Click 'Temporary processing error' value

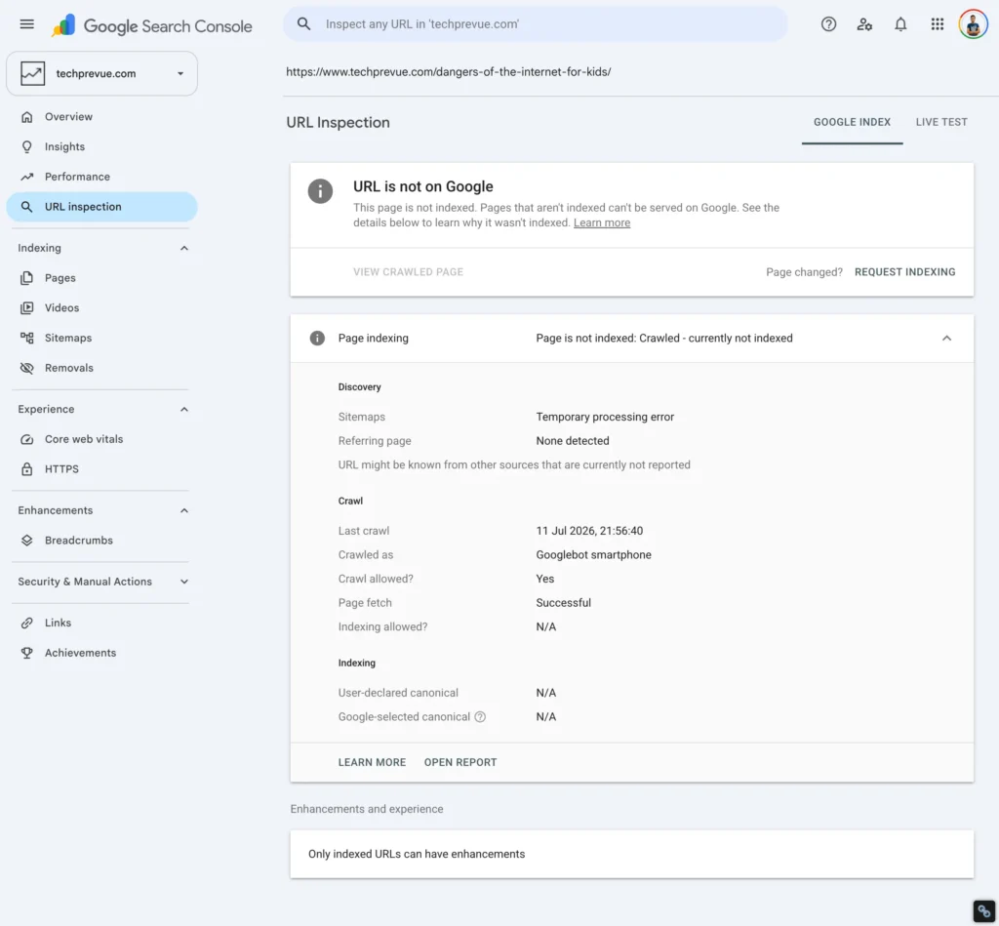(605, 417)
